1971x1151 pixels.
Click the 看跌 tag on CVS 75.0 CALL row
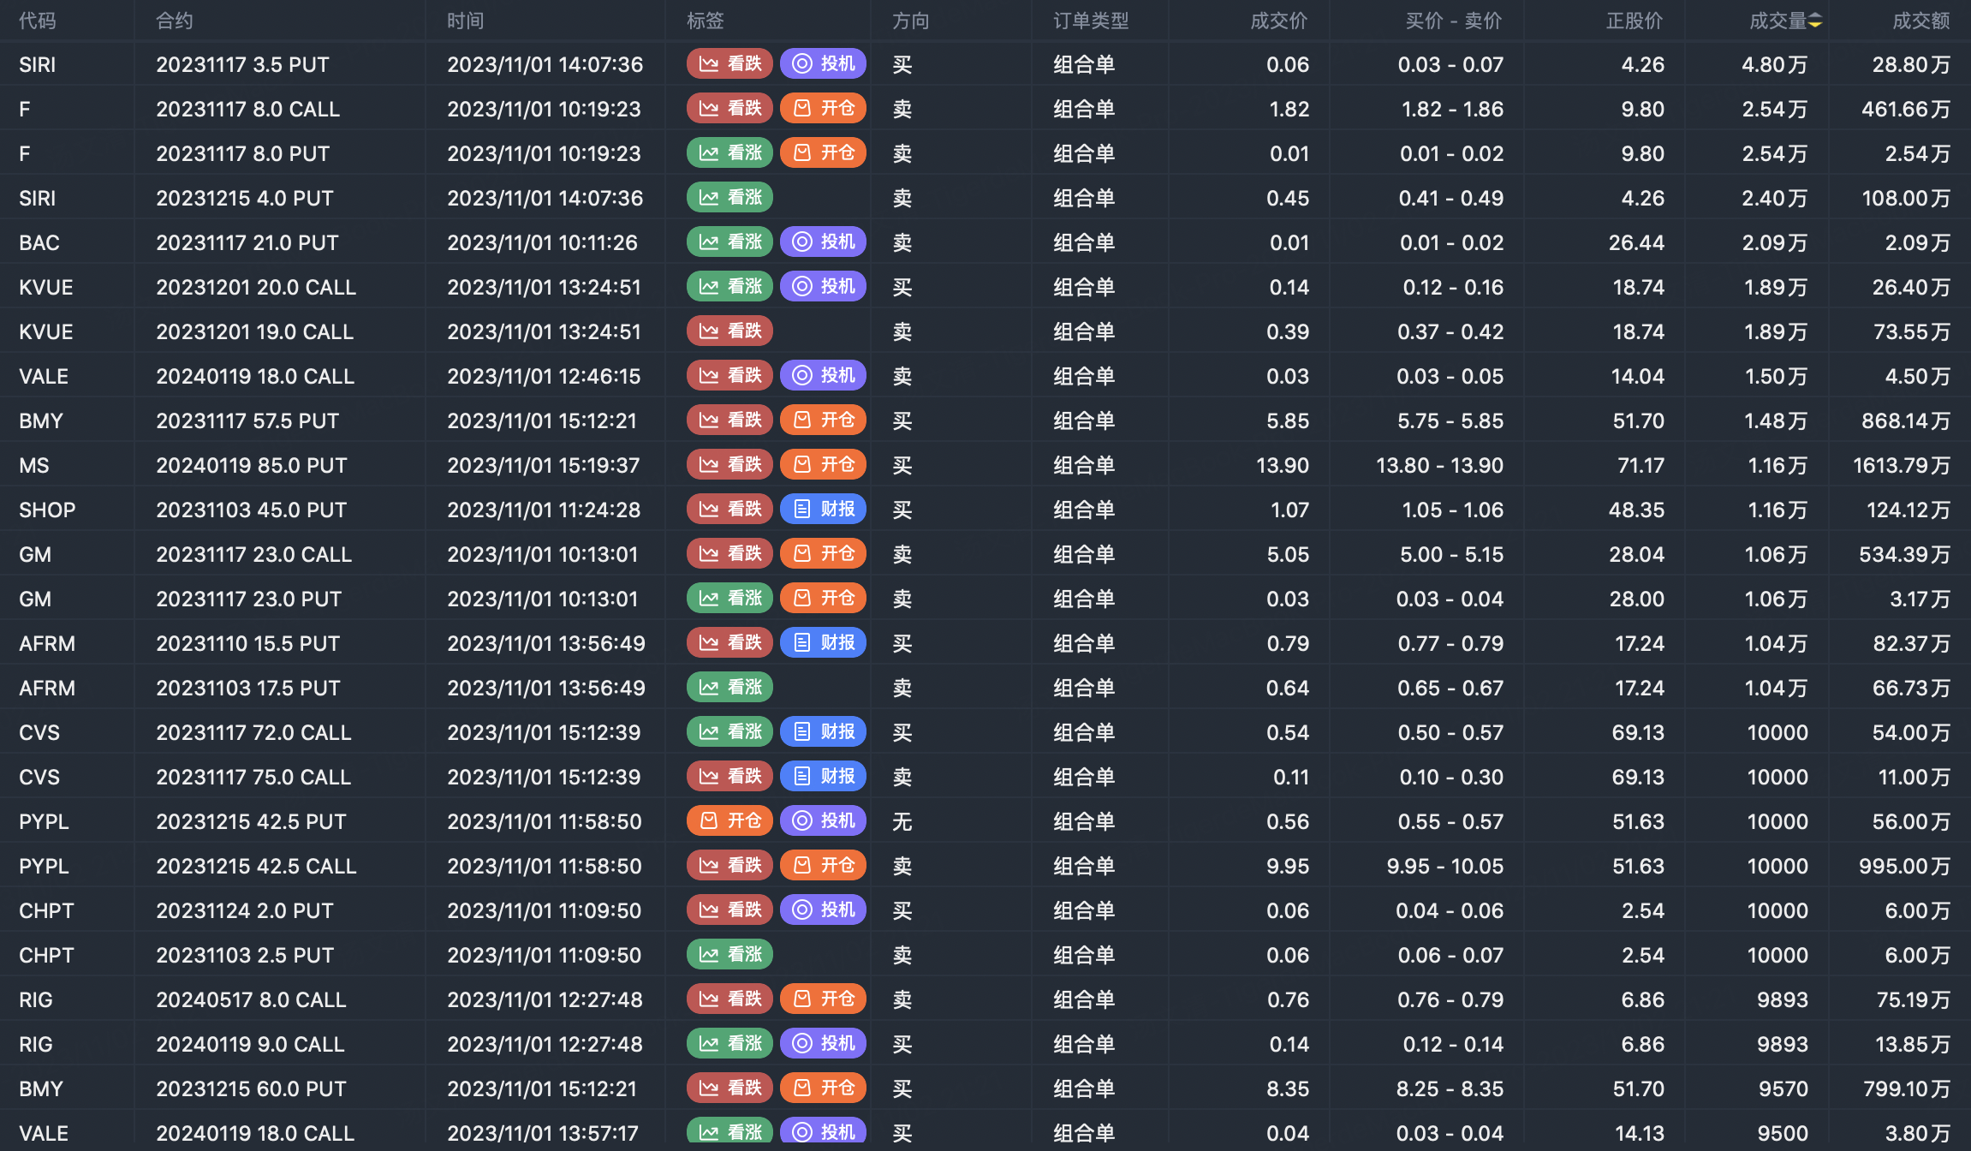[x=730, y=776]
